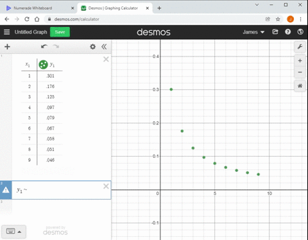This screenshot has height=240, width=308.
Task: Select table cell .301
Action: coord(50,76)
